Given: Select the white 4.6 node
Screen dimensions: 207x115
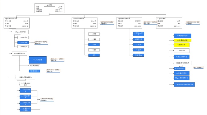Looking at the screenshot, I should 183,63.
